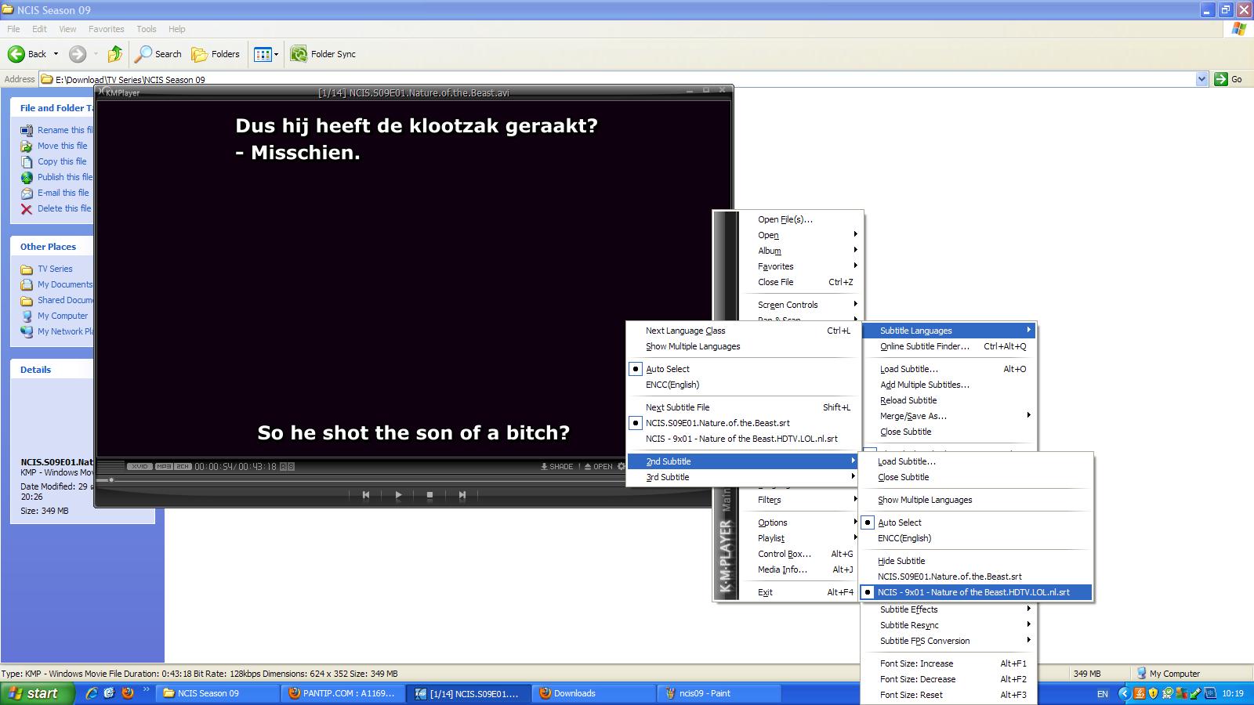Viewport: 1254px width, 705px height.
Task: Click the yellow security shield tray icon
Action: click(x=1153, y=693)
